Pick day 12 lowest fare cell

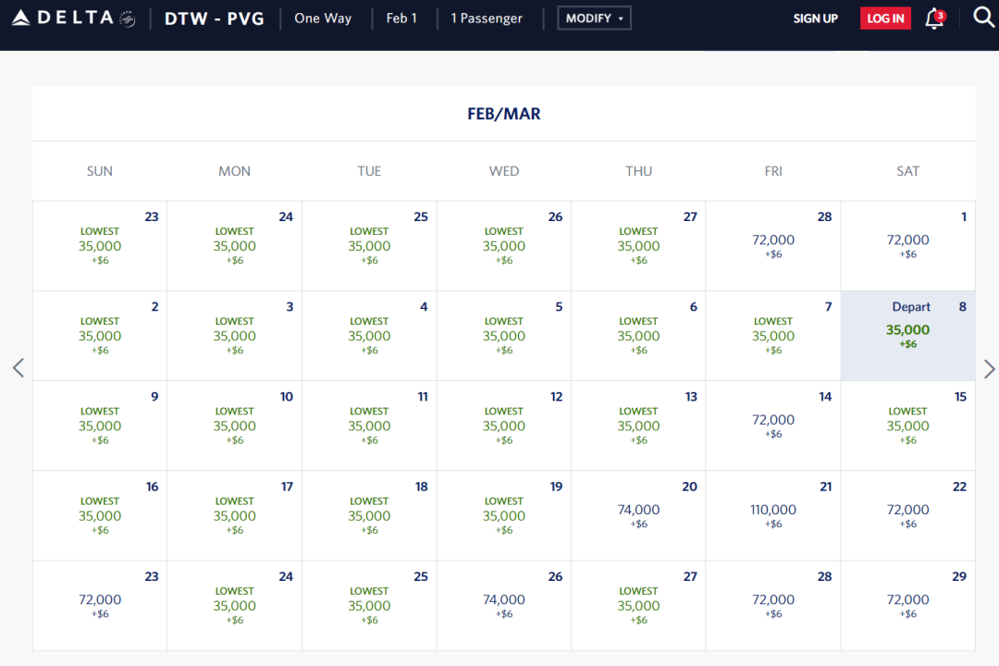(x=504, y=425)
